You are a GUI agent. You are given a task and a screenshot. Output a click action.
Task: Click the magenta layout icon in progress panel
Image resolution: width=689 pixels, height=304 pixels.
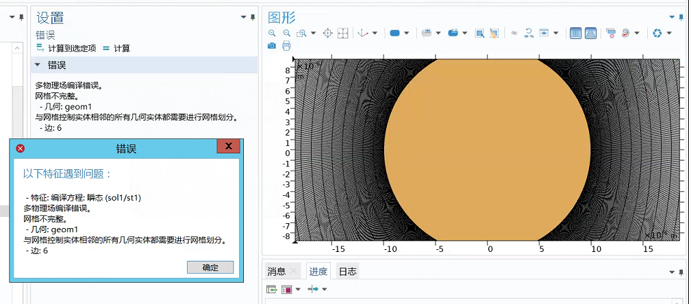(287, 289)
